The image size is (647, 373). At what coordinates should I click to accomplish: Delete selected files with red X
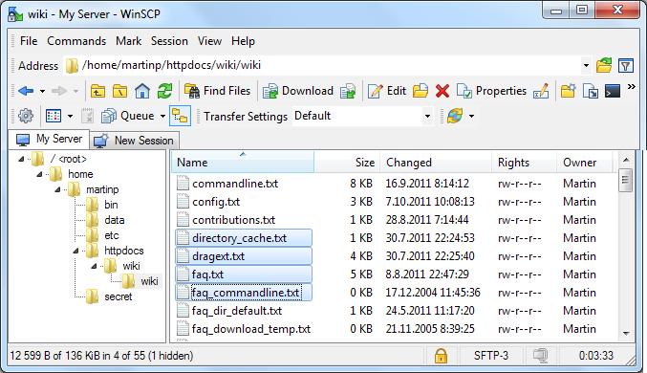442,91
